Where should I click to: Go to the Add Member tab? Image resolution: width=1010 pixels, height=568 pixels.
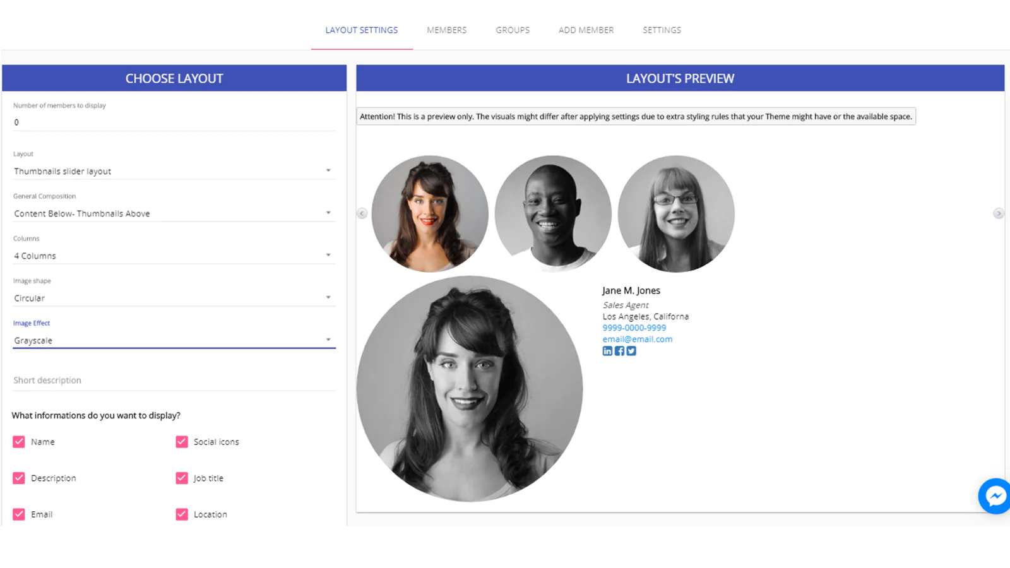[x=586, y=30]
